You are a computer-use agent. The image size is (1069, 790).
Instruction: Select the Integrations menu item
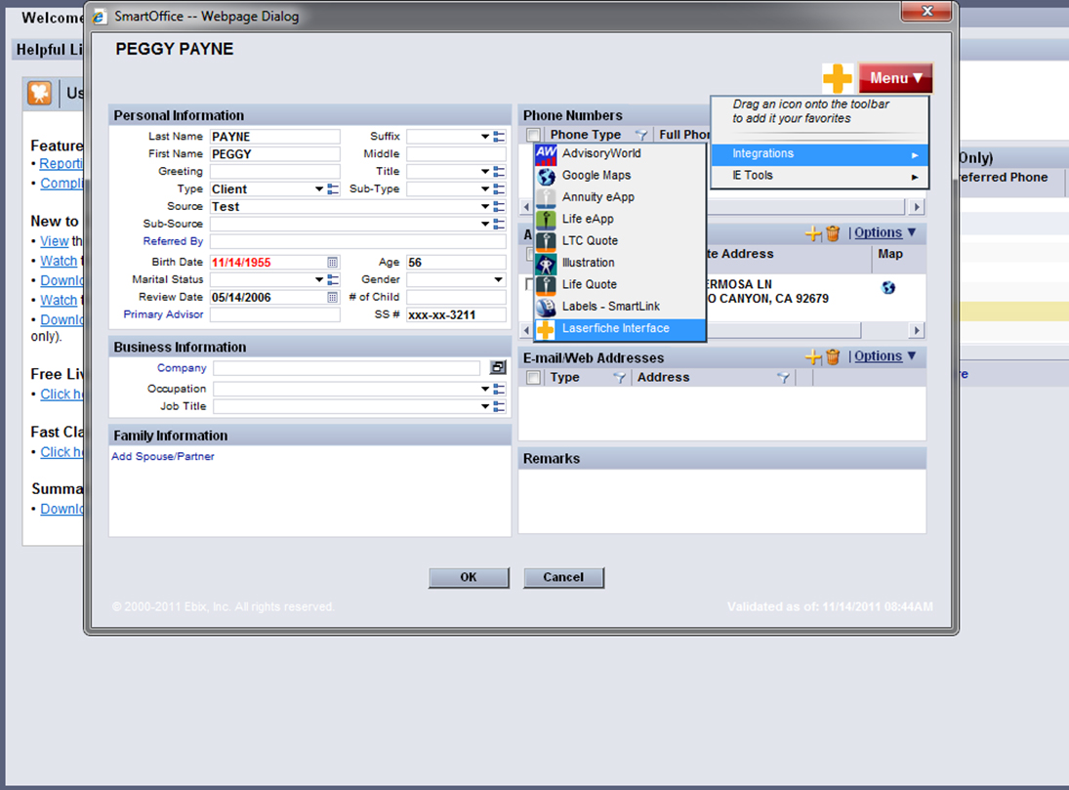click(819, 155)
